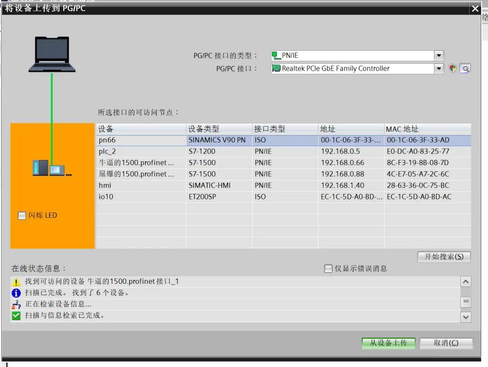488x367 pixels.
Task: Click the blue info icon in the status list
Action: click(x=16, y=293)
